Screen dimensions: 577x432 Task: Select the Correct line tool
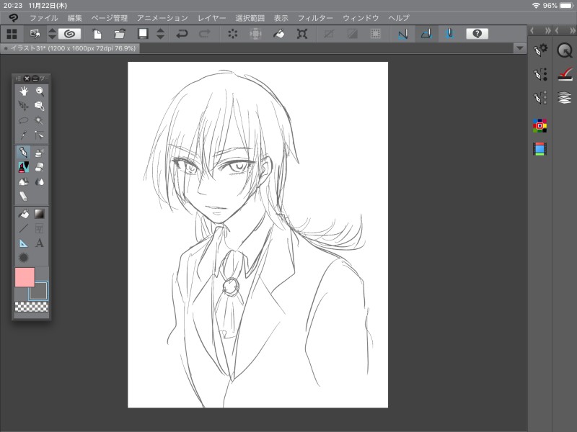(40, 135)
